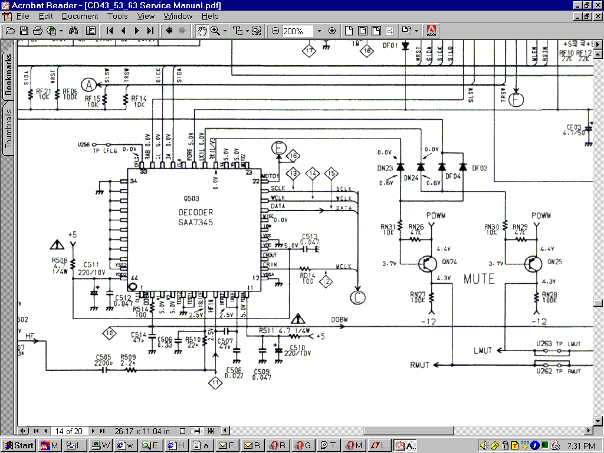Image resolution: width=604 pixels, height=453 pixels.
Task: Click the 7:31 PM system clock
Action: pyautogui.click(x=581, y=446)
